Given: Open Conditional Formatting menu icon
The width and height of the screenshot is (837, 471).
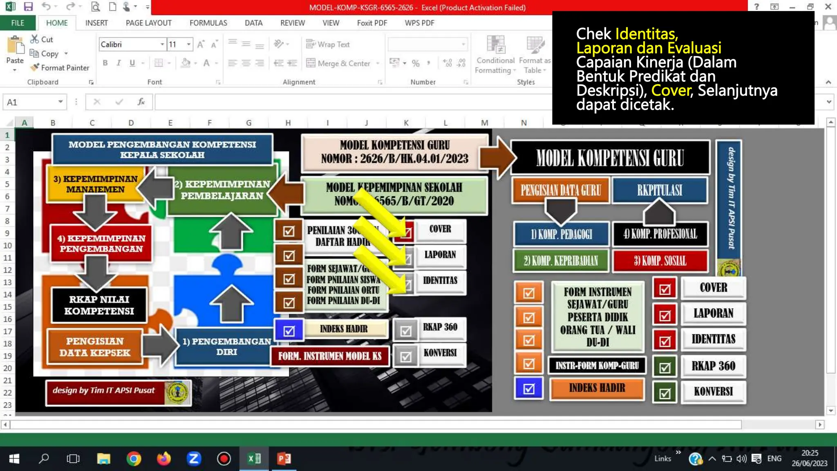Looking at the screenshot, I should coord(495,45).
